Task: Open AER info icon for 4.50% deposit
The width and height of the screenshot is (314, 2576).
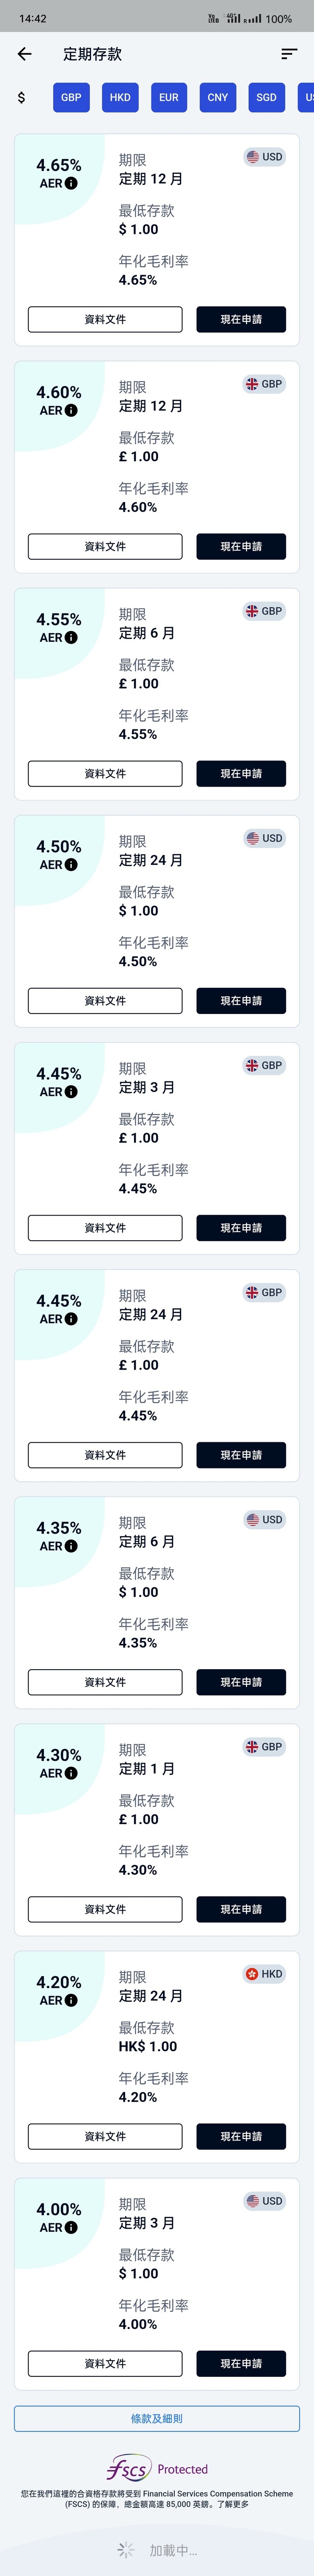Action: [x=71, y=865]
